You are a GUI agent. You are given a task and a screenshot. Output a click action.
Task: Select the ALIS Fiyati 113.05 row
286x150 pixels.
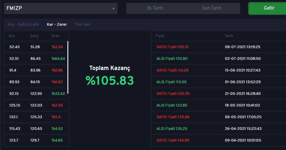219,82
